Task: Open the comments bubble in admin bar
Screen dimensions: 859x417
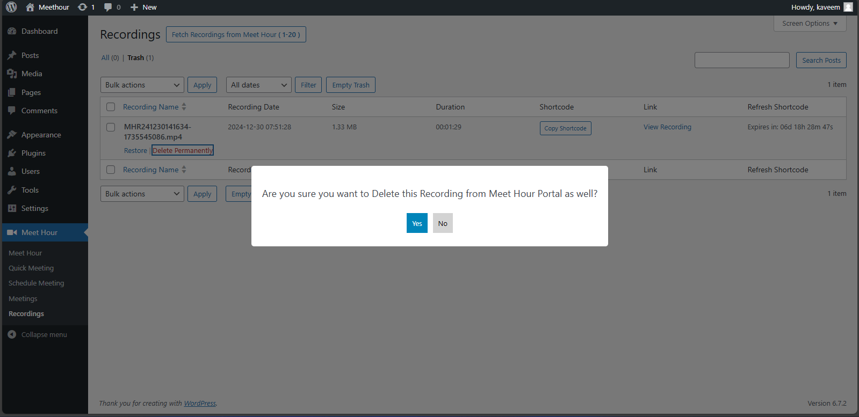Action: [108, 8]
